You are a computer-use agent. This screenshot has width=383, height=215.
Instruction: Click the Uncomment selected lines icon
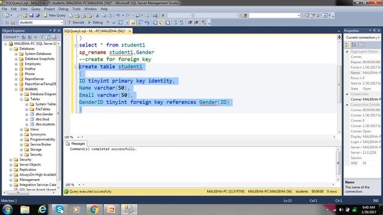click(x=181, y=23)
